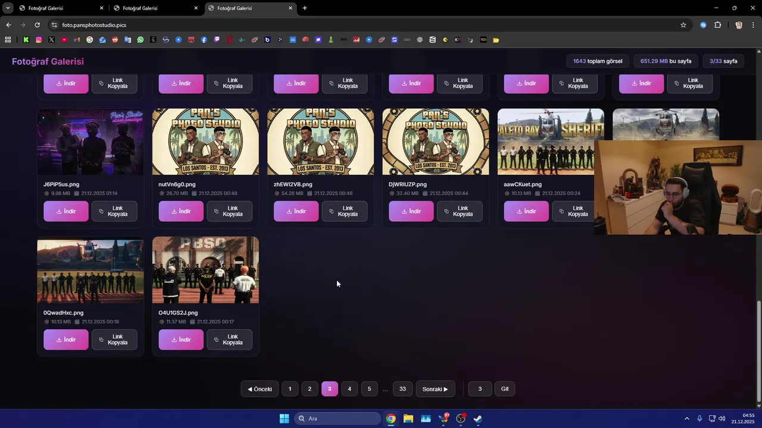This screenshot has width=762, height=428.
Task: Open File Explorer from the taskbar
Action: pyautogui.click(x=408, y=418)
